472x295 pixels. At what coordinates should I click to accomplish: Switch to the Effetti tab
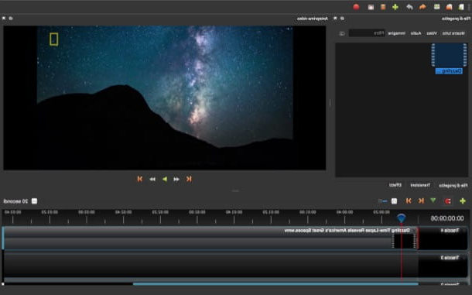395,185
